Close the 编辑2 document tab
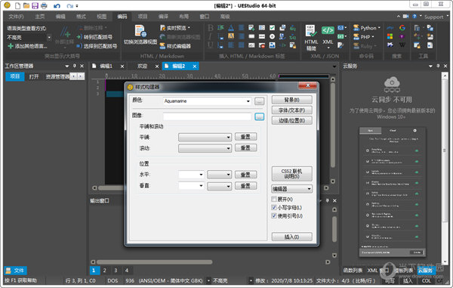This screenshot has height=288, width=453. pyautogui.click(x=195, y=67)
